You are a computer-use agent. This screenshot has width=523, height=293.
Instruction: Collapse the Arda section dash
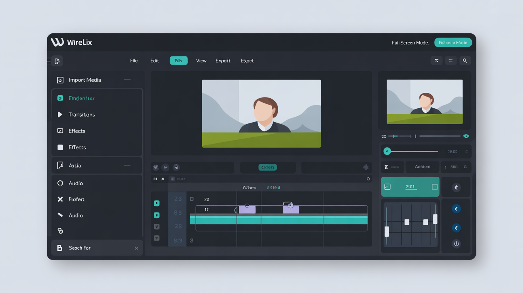tap(127, 165)
